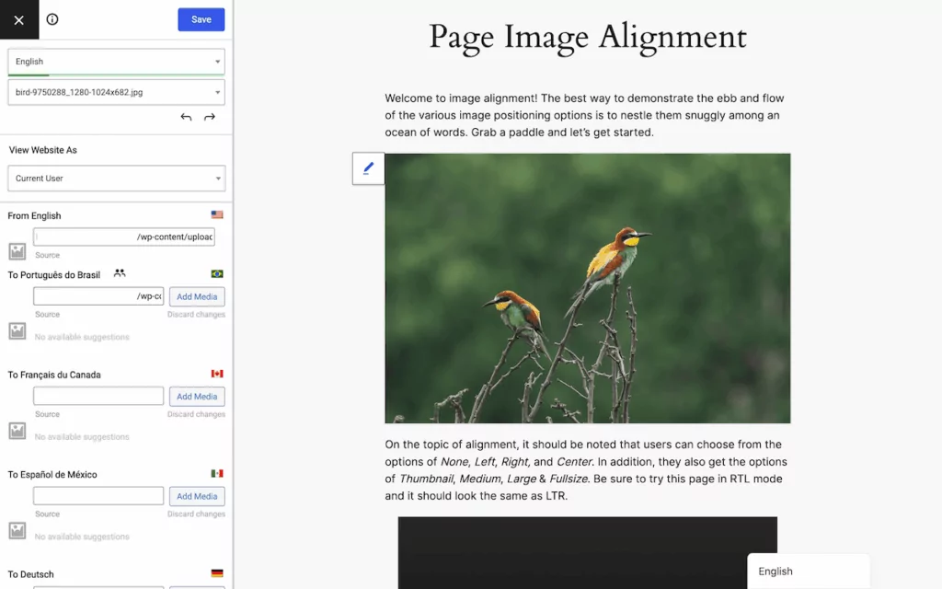Discard changes for Português do Brasil
Image resolution: width=942 pixels, height=589 pixels.
click(196, 315)
